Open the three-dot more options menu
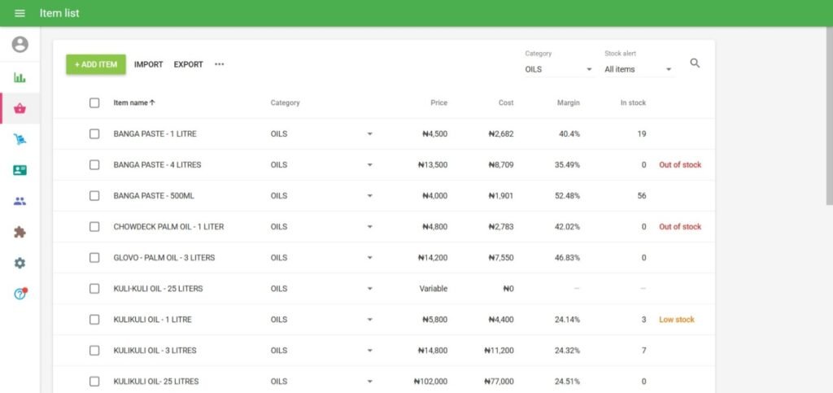 (x=219, y=64)
